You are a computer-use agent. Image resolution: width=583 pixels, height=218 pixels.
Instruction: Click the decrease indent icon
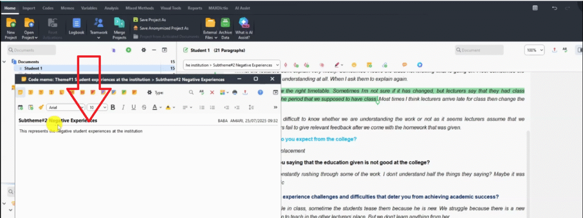pos(227,108)
